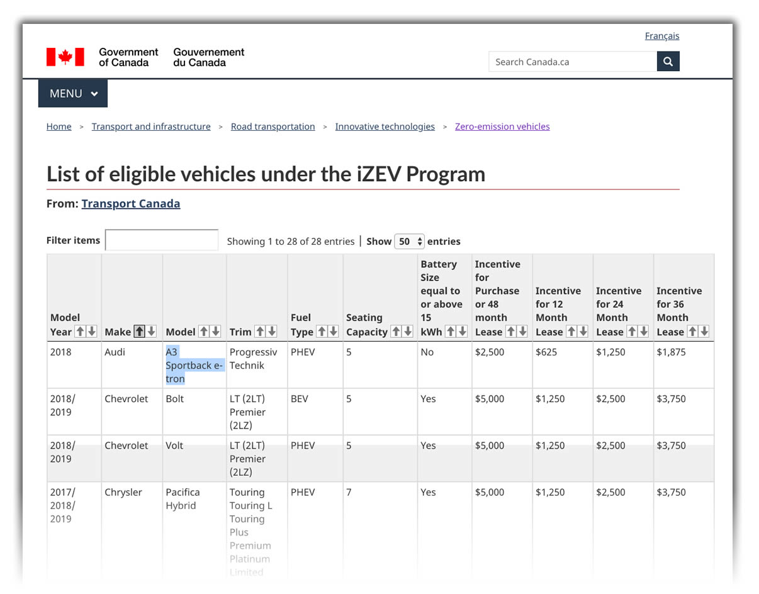Image resolution: width=759 pixels, height=594 pixels.
Task: Open Transport and infrastructure breadcrumb
Action: 151,126
